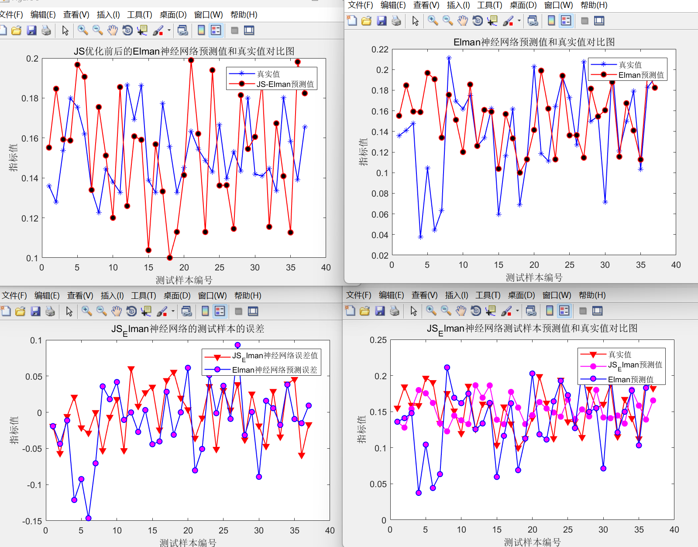The width and height of the screenshot is (698, 547).
Task: Toggle Insert Legend in JS优化前后 figure toolbar
Action: [216, 30]
